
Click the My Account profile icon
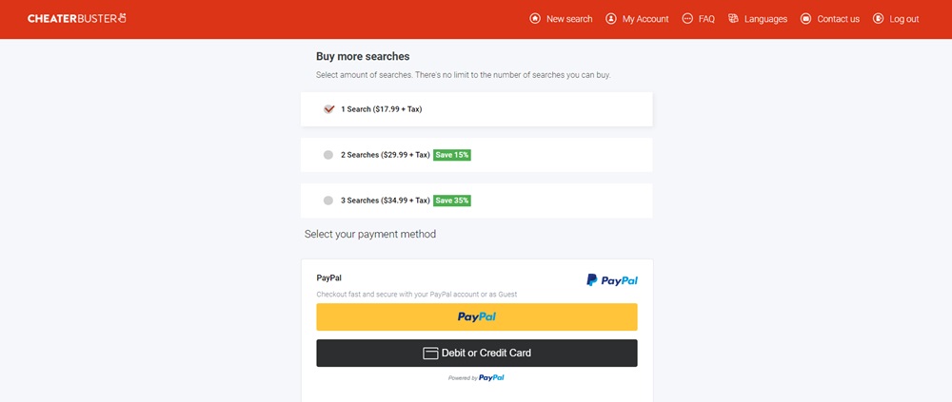611,19
